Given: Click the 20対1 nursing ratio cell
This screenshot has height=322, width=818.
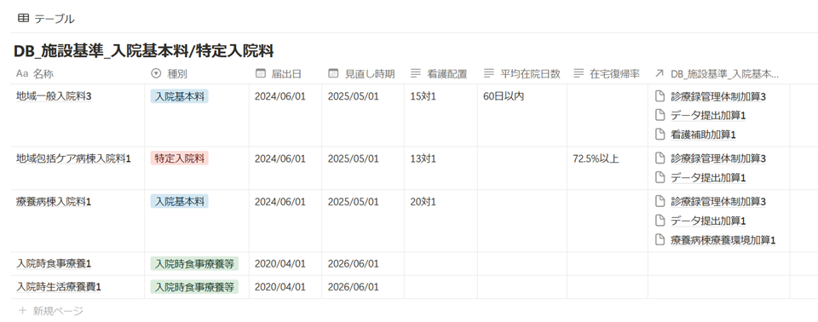Looking at the screenshot, I should (x=423, y=201).
